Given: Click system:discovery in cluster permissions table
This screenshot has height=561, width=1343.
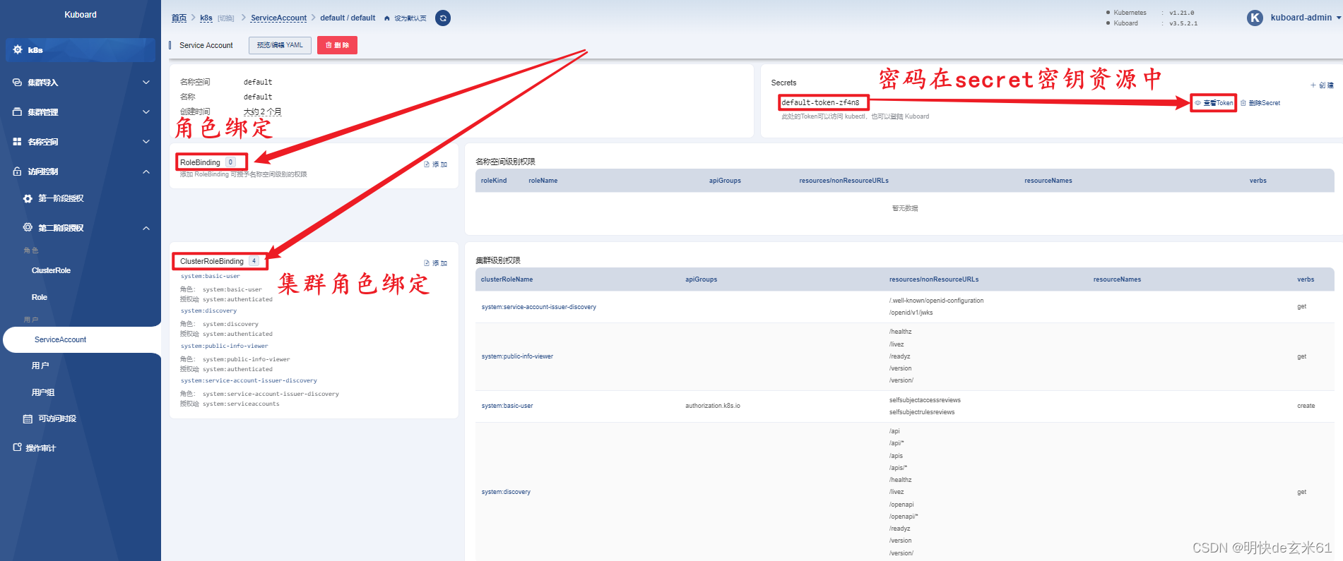Looking at the screenshot, I should pos(506,493).
